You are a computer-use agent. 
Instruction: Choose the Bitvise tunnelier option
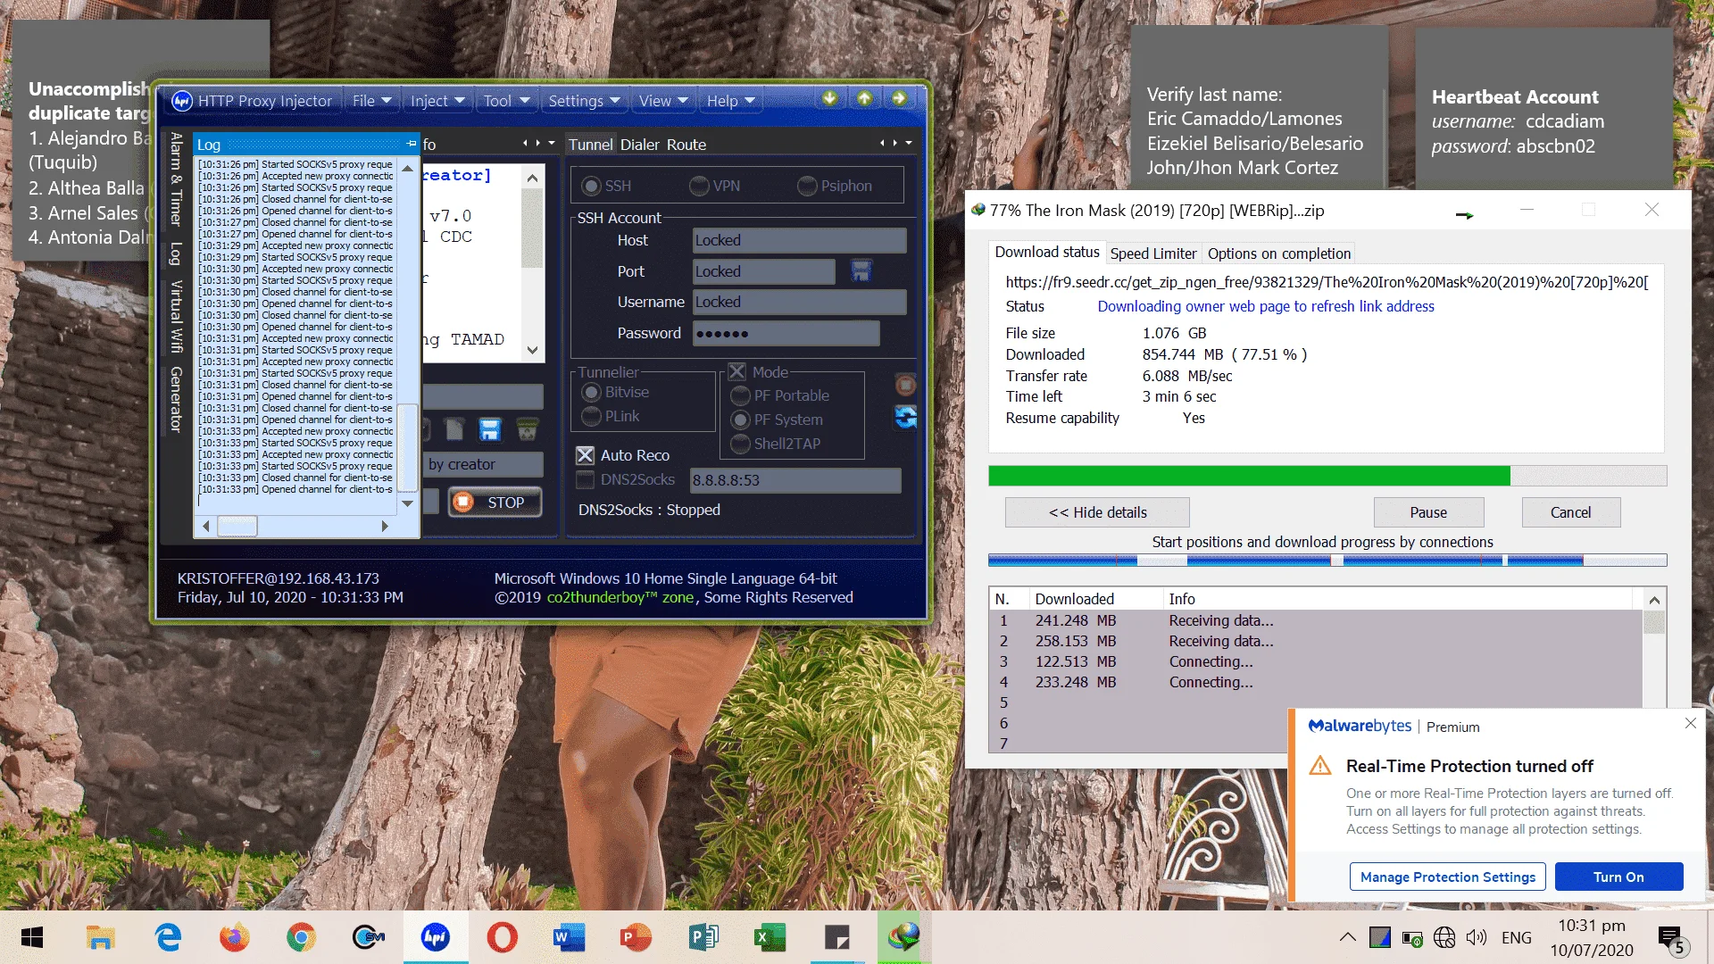591,392
